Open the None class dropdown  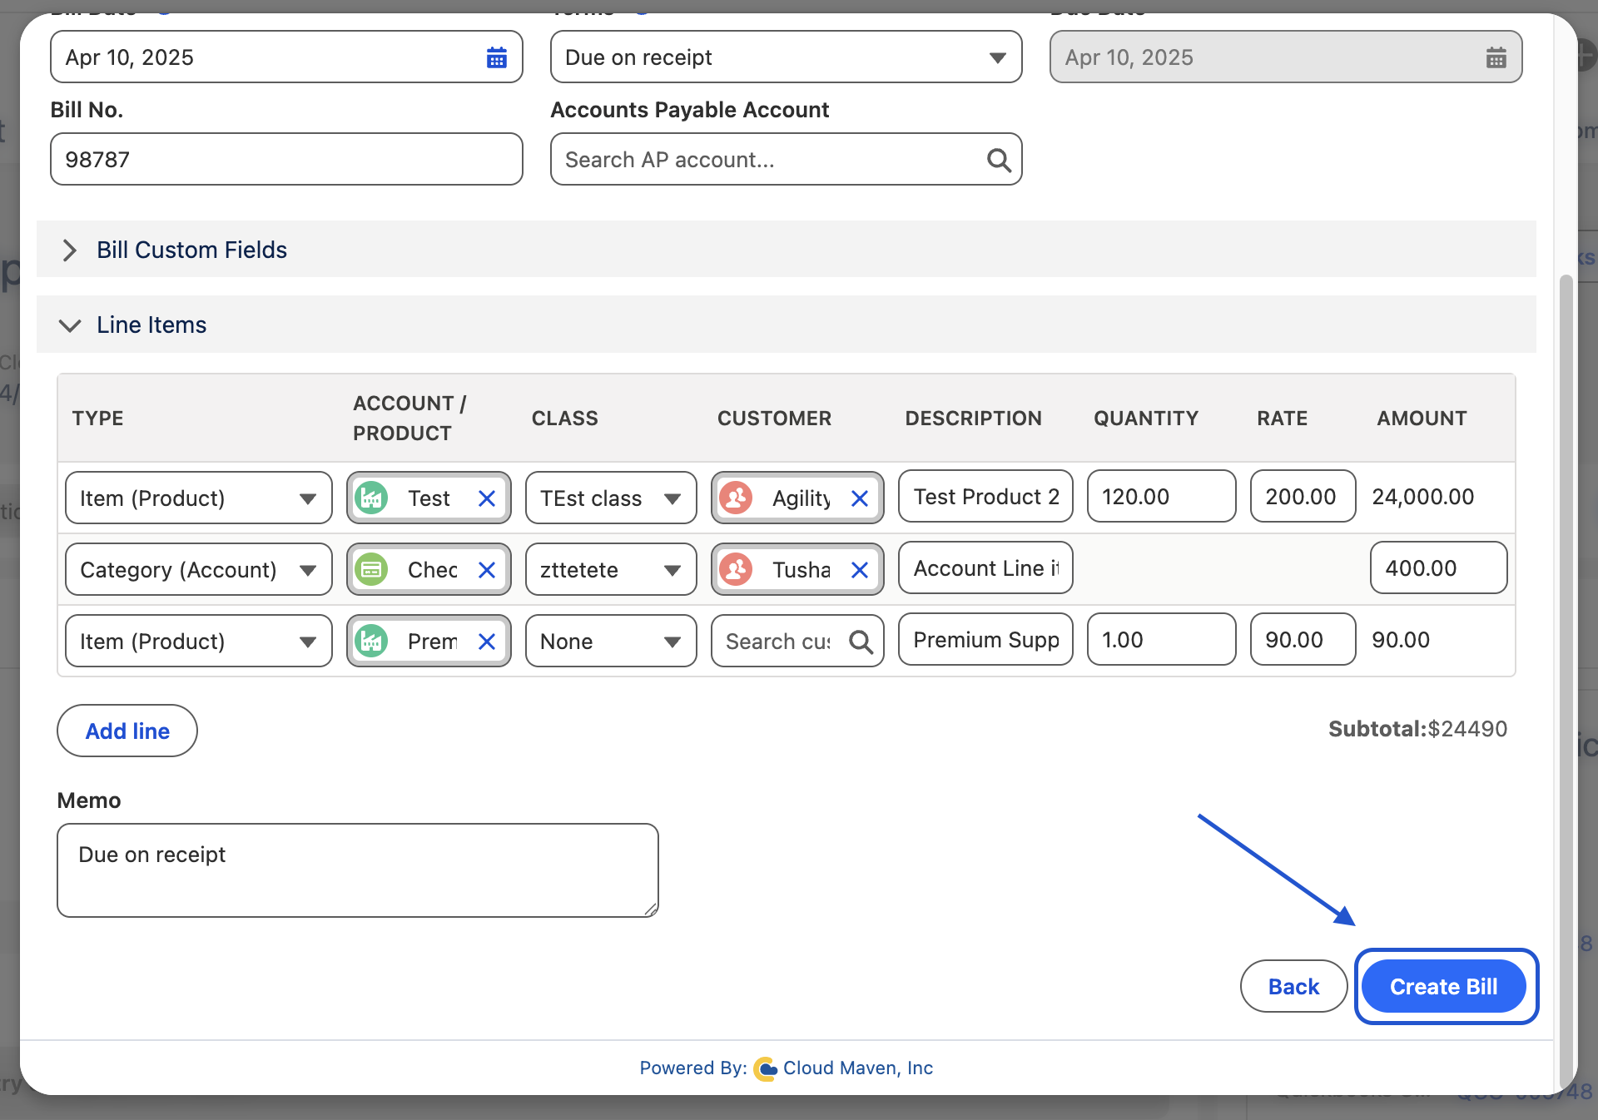611,642
